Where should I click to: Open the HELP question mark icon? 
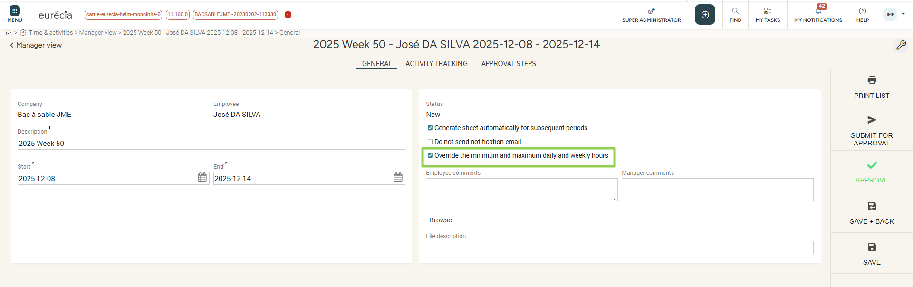point(863,11)
